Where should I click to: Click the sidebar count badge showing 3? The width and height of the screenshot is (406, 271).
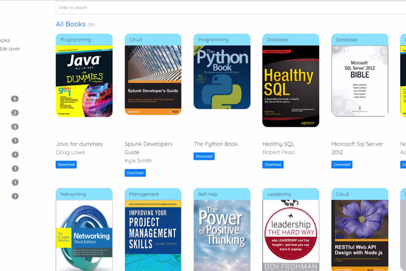pos(15,127)
